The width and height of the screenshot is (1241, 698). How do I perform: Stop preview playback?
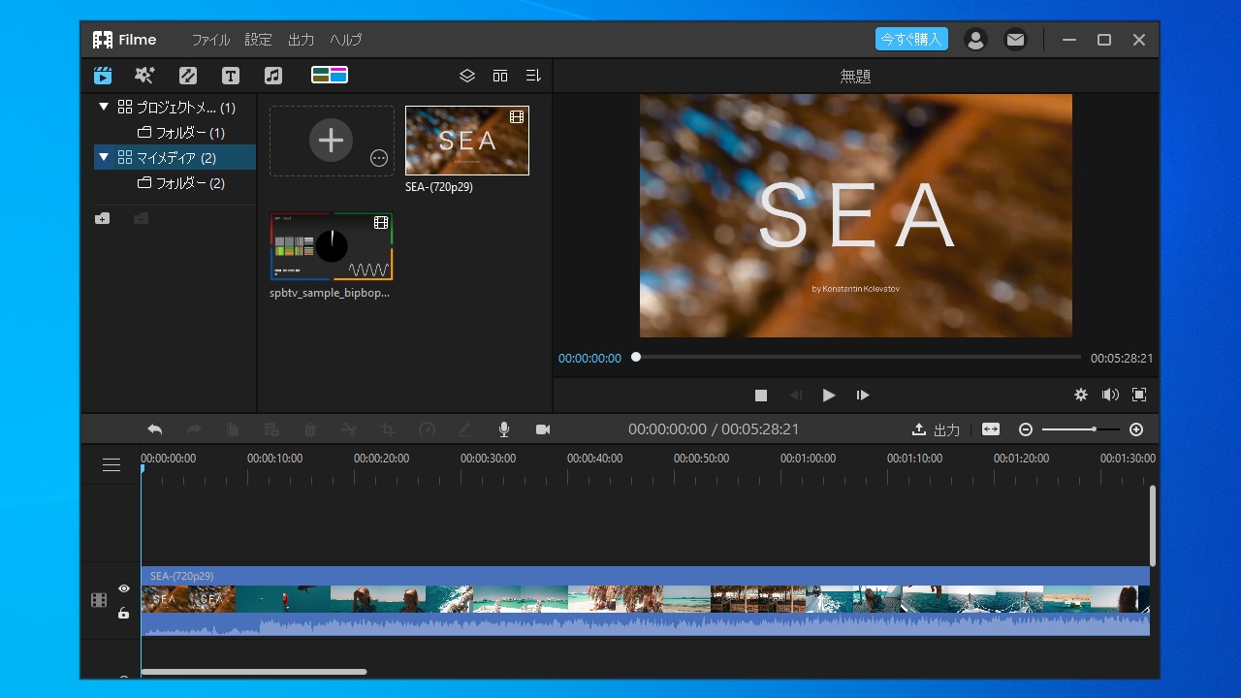[x=761, y=395]
